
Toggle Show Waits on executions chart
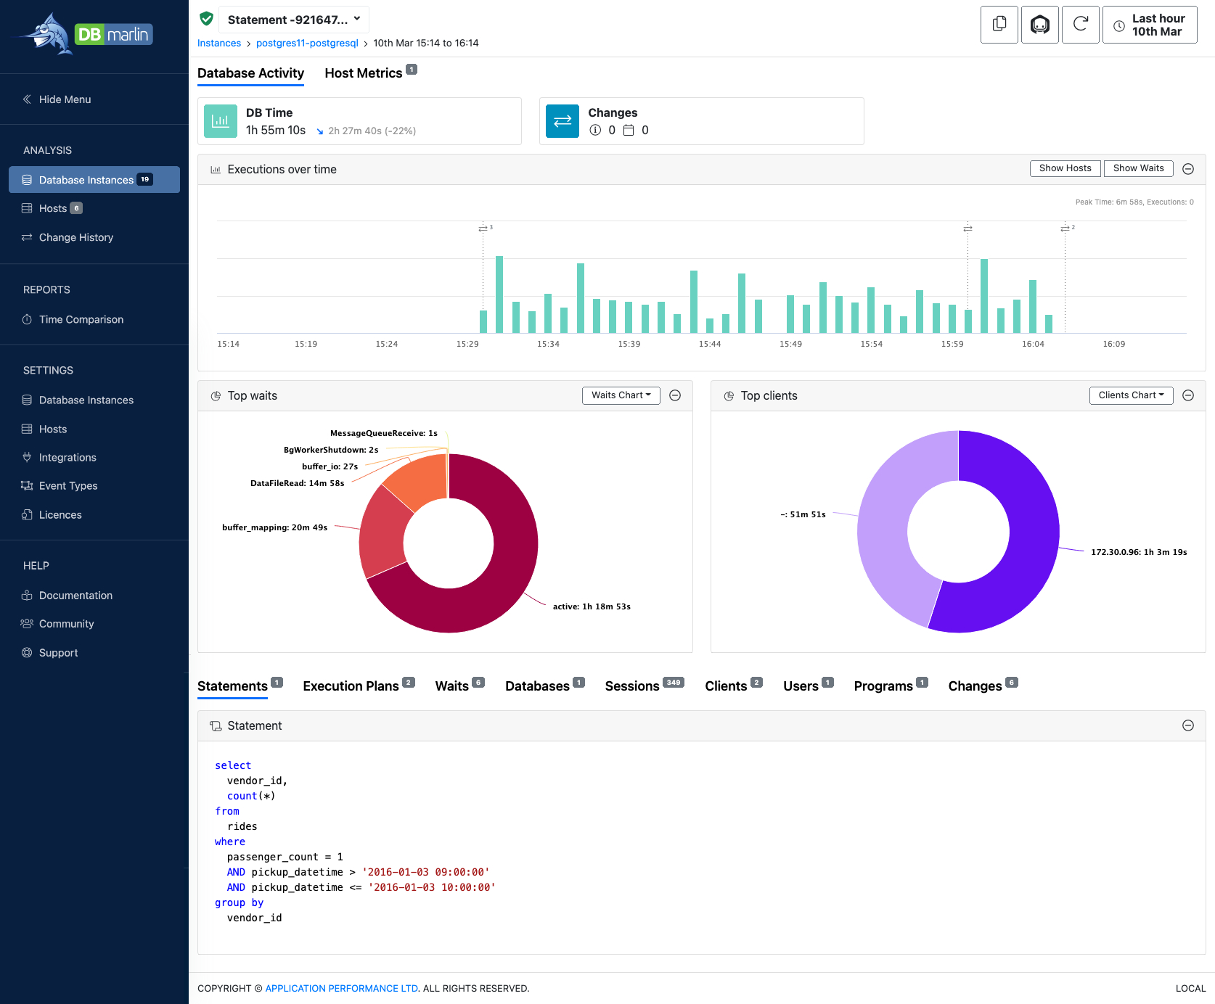tap(1138, 168)
